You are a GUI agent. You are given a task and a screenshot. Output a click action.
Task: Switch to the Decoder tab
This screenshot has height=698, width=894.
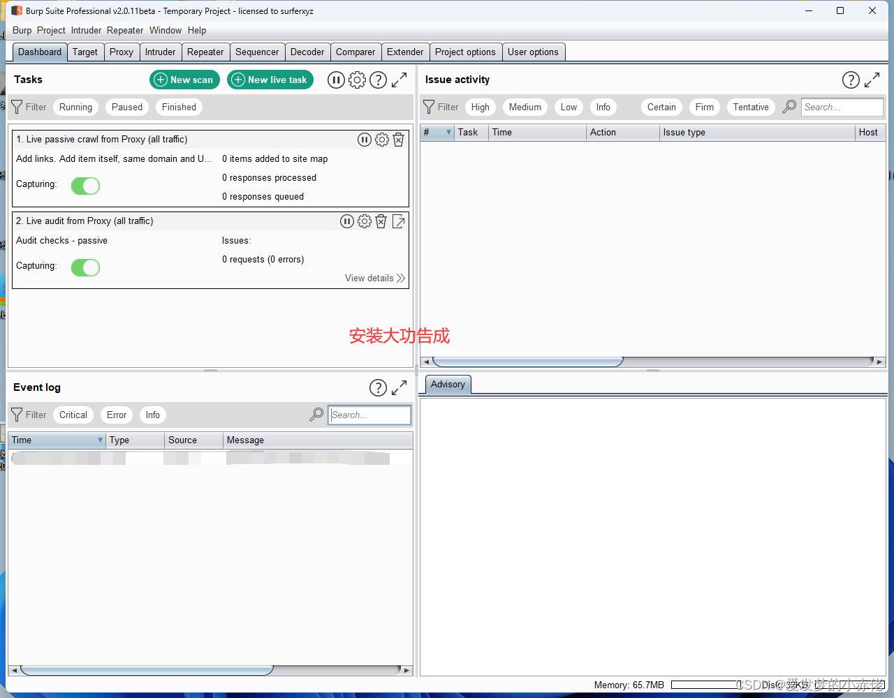[x=307, y=52]
